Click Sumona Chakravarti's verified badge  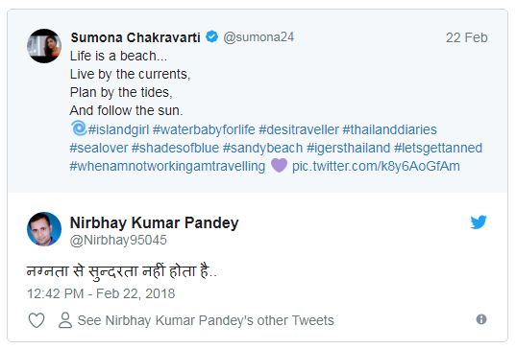click(212, 36)
